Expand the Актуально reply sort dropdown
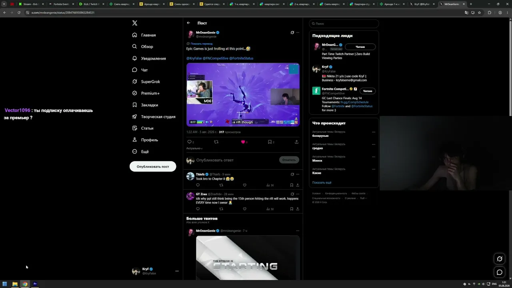Viewport: 512px width, 288px height. pyautogui.click(x=194, y=148)
